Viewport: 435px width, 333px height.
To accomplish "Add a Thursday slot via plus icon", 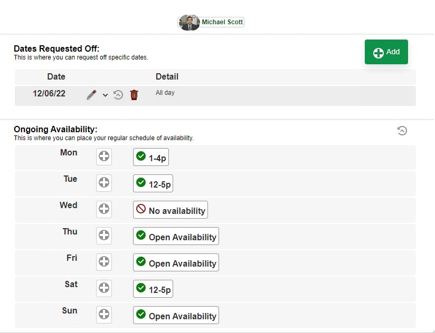I will coord(104,236).
